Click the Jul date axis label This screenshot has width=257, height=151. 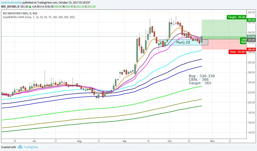click(x=34, y=141)
